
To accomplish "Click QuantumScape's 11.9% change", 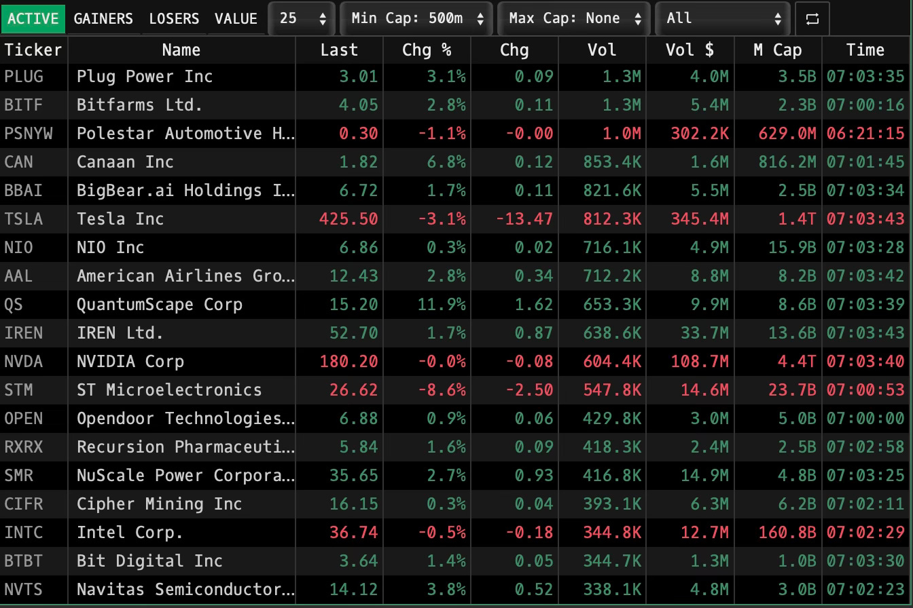I will 442,305.
